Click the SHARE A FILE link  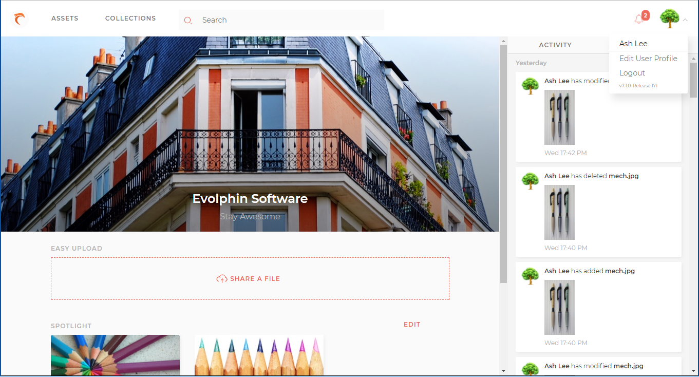click(x=255, y=279)
